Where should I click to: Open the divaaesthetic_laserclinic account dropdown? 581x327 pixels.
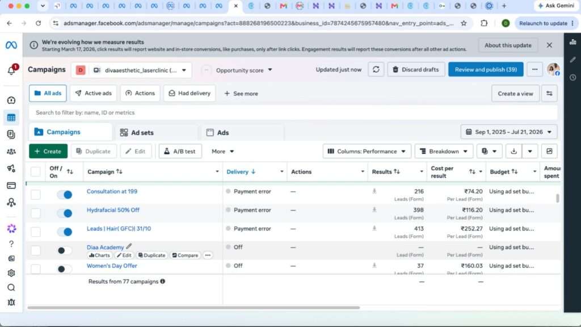[132, 70]
